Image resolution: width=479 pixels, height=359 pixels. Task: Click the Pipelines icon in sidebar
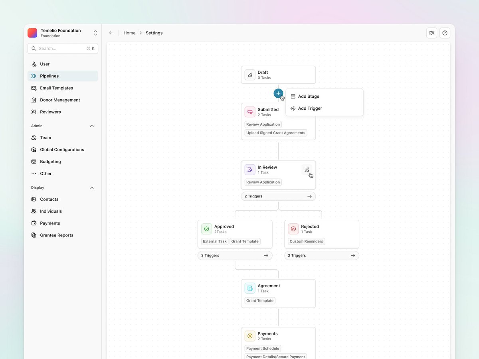pyautogui.click(x=34, y=76)
